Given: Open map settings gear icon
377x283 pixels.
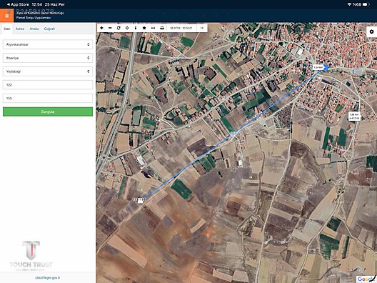Looking at the screenshot, I should tap(371, 31).
